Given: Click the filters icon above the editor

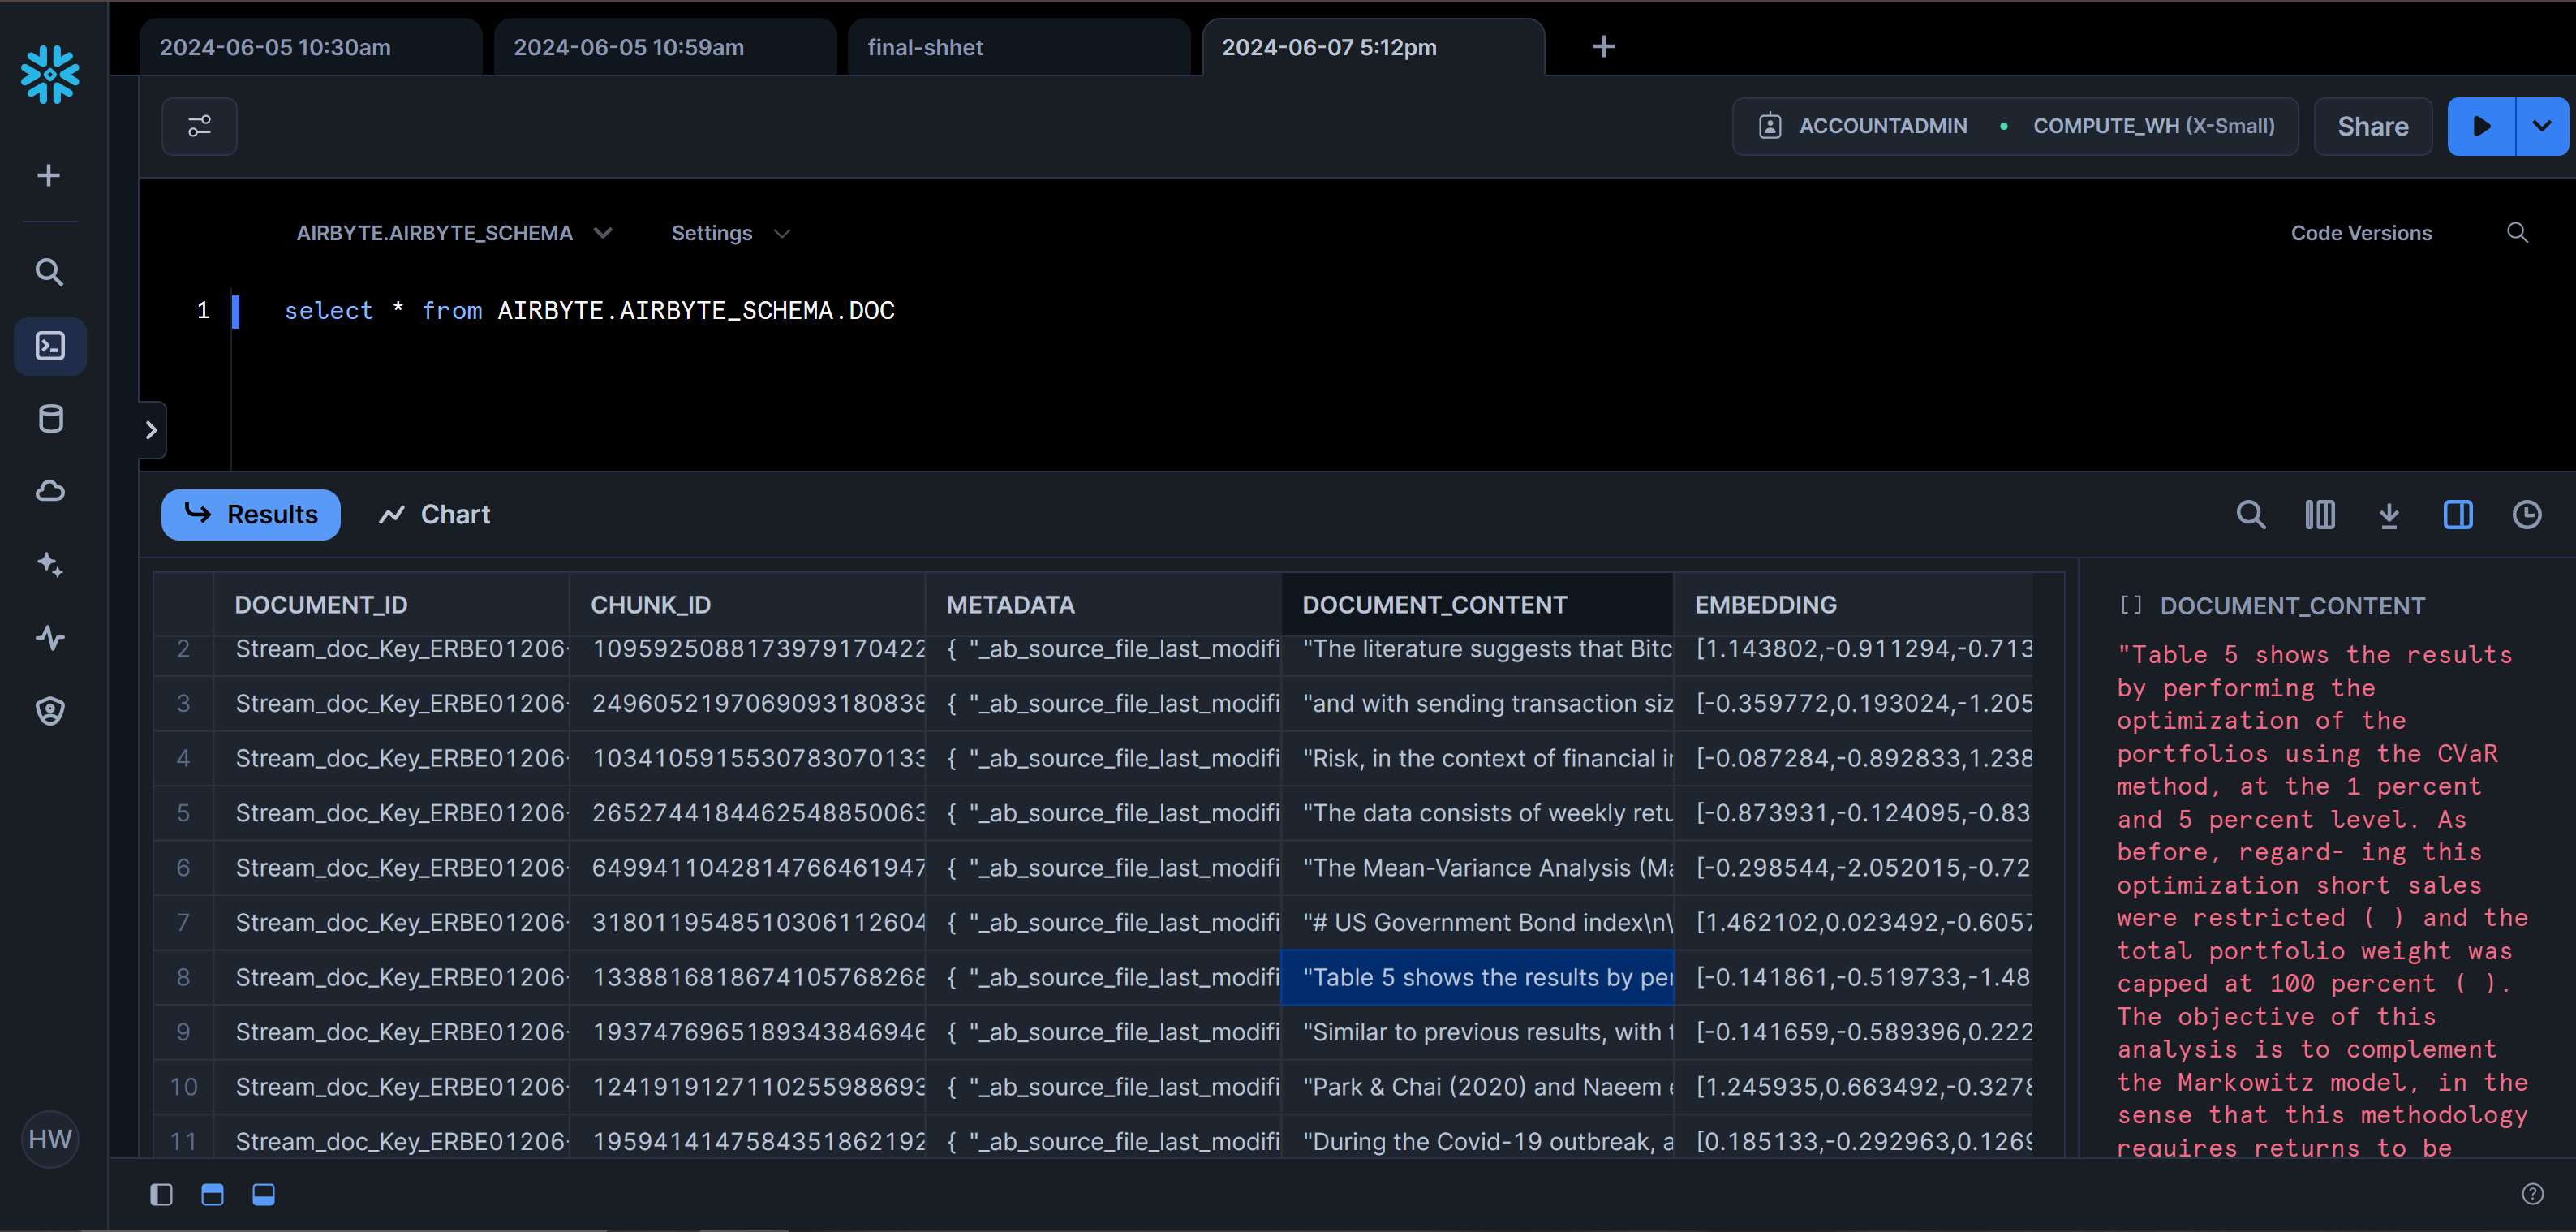Looking at the screenshot, I should [199, 126].
